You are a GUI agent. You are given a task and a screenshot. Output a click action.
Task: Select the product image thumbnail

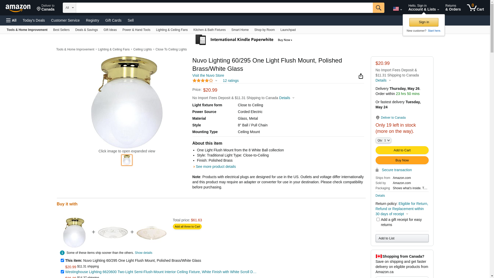(x=127, y=160)
